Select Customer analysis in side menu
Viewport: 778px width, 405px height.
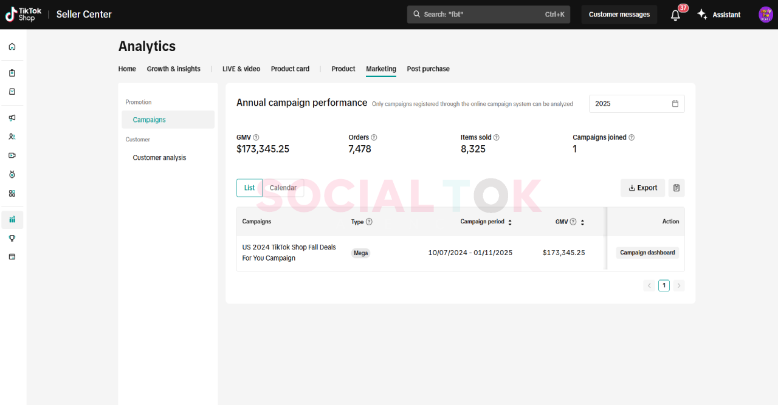coord(159,158)
